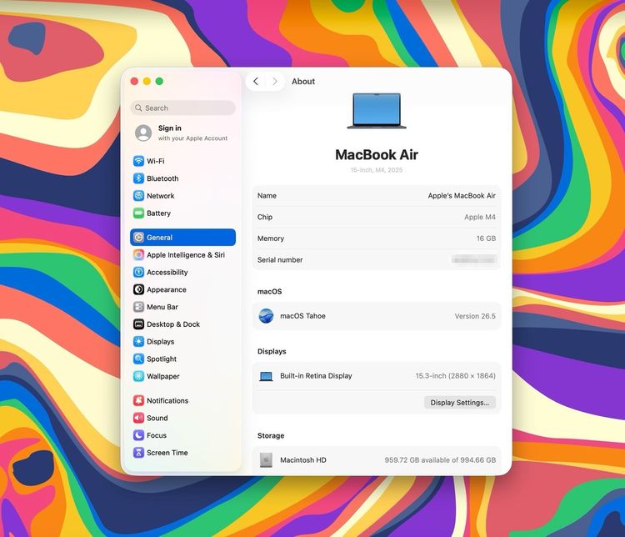Click the 15.3-inch (2880 × 1864) text
Screen dimensions: 625x537
coord(456,376)
